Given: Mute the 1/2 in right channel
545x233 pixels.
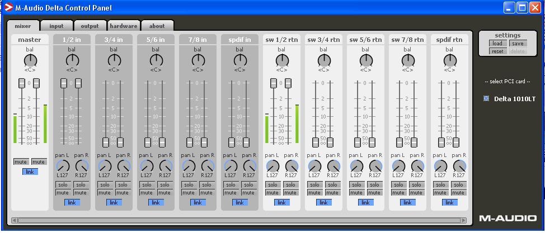Looking at the screenshot, I should pos(81,193).
